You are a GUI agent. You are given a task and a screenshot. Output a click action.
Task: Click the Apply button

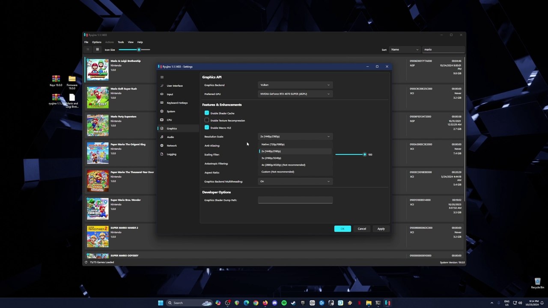pyautogui.click(x=381, y=229)
